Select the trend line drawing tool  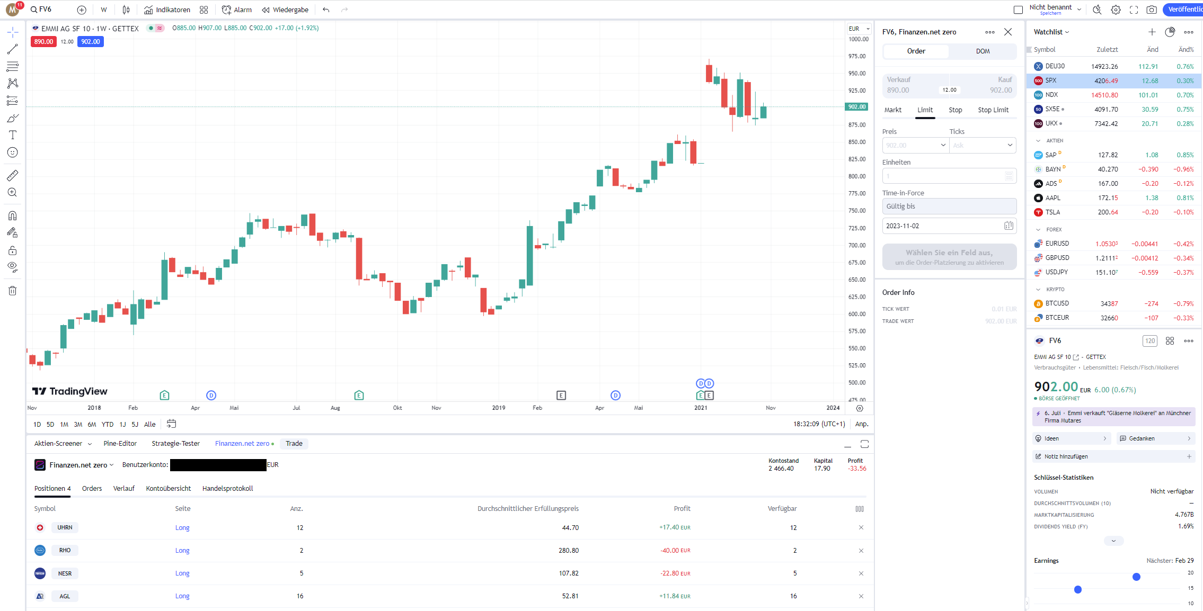pos(12,49)
